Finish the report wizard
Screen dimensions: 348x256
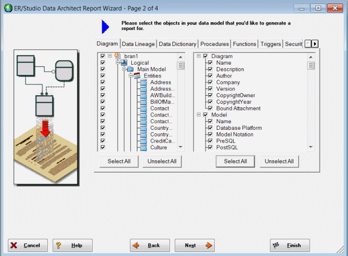290,245
